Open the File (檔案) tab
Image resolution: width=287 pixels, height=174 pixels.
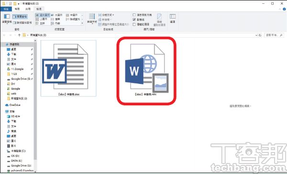pos(6,9)
